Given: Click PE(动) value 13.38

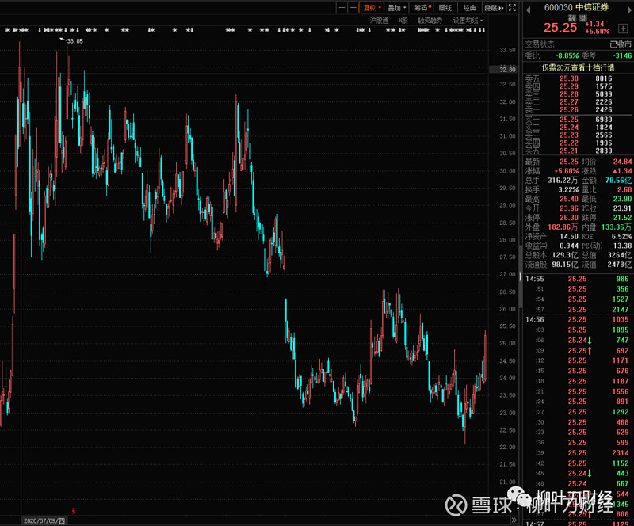Looking at the screenshot, I should (x=623, y=246).
